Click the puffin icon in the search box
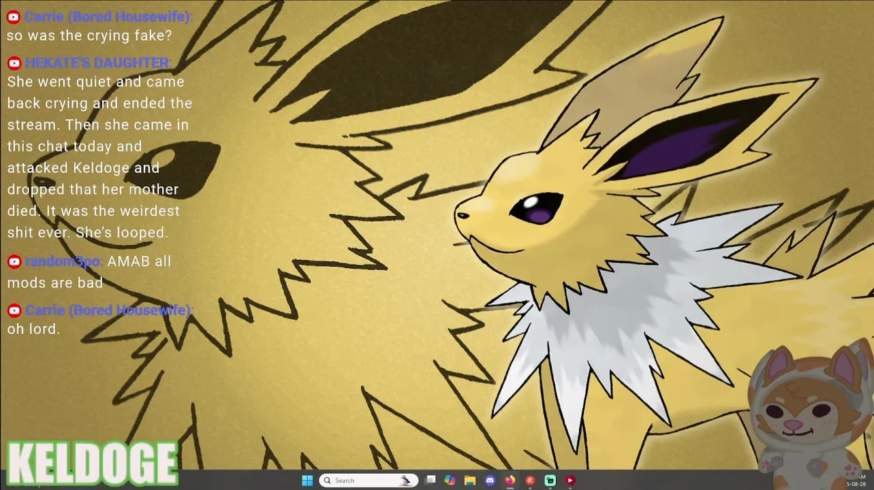The width and height of the screenshot is (874, 490). [406, 480]
